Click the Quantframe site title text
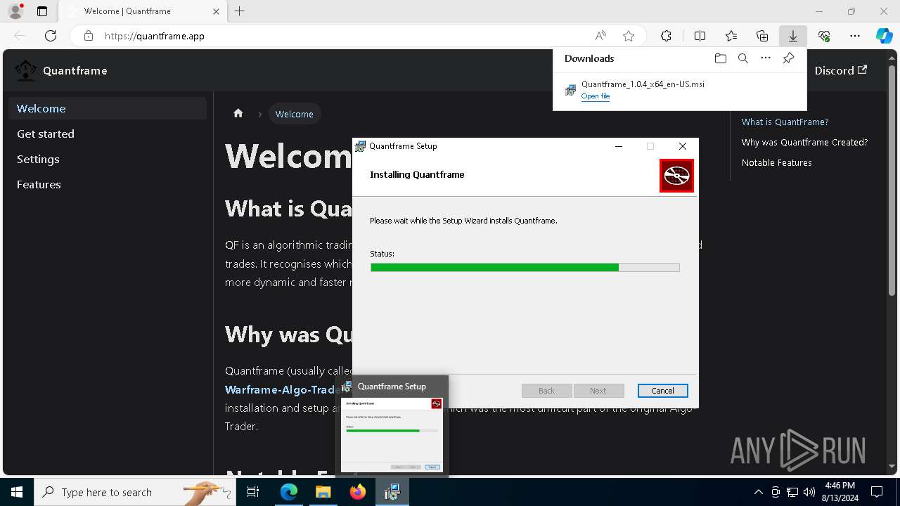 tap(75, 70)
